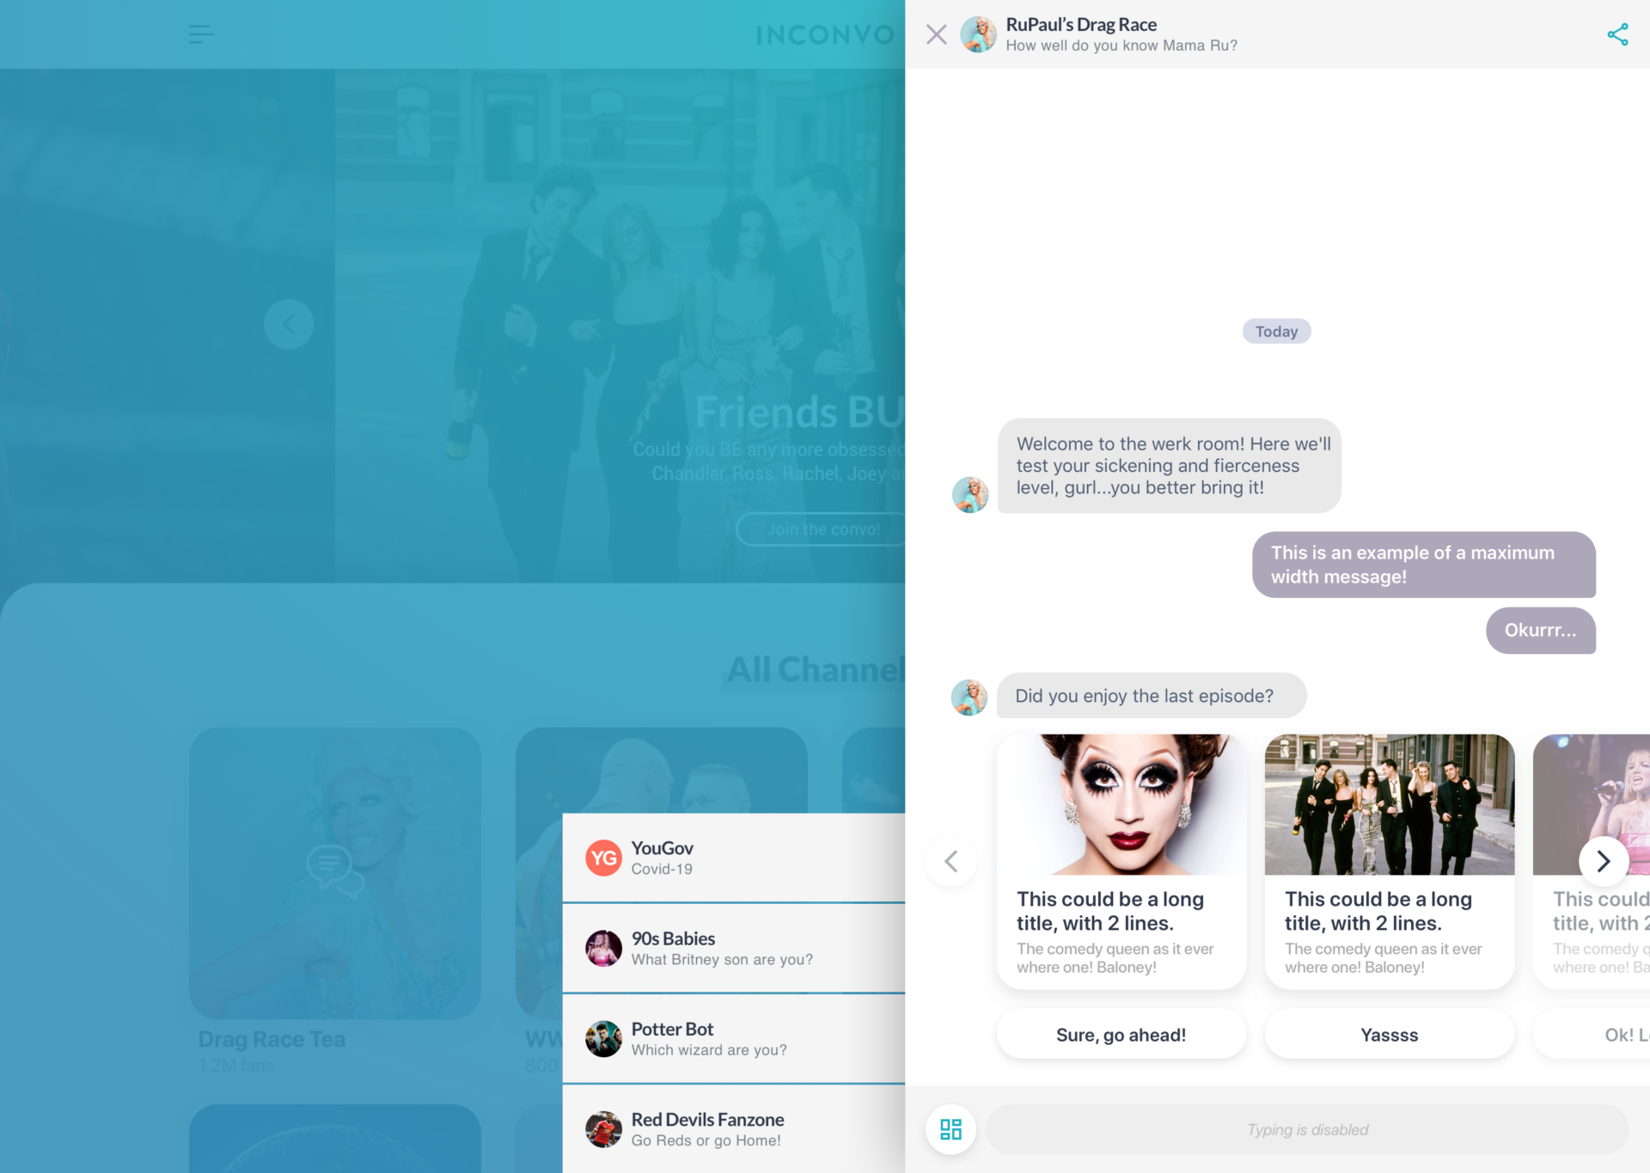Image resolution: width=1650 pixels, height=1173 pixels.
Task: Click the close X icon in chat
Action: (x=937, y=34)
